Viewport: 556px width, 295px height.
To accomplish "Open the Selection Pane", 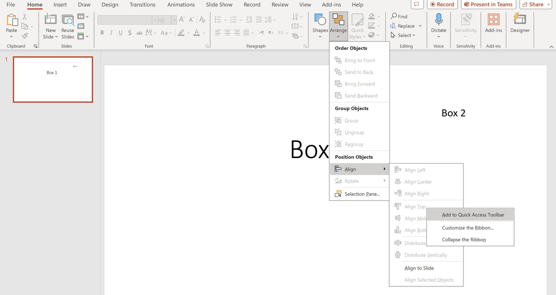I will 362,194.
